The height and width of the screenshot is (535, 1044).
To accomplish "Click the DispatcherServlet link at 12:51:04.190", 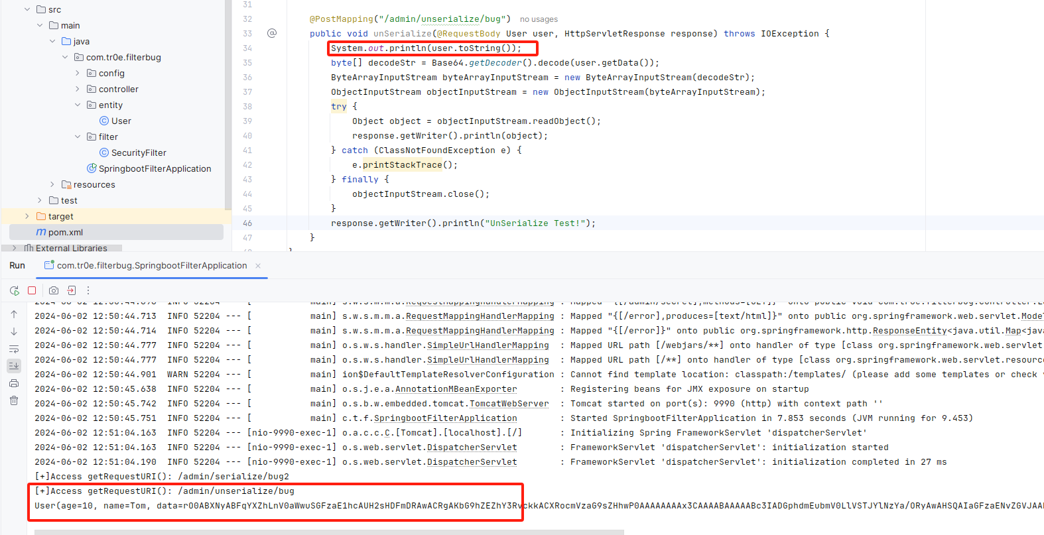I will coord(472,462).
